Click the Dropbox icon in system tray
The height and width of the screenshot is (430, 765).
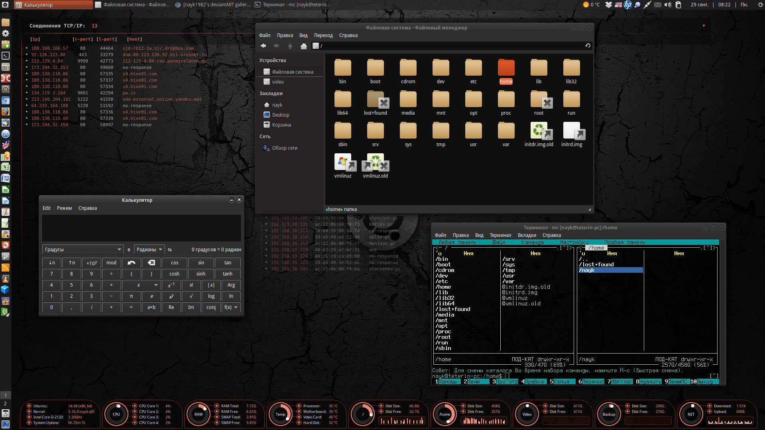point(608,5)
